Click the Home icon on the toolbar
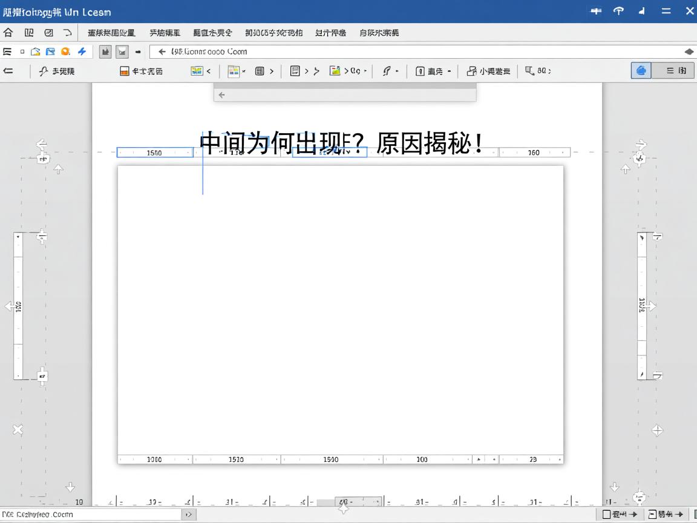The width and height of the screenshot is (697, 523). 8,33
